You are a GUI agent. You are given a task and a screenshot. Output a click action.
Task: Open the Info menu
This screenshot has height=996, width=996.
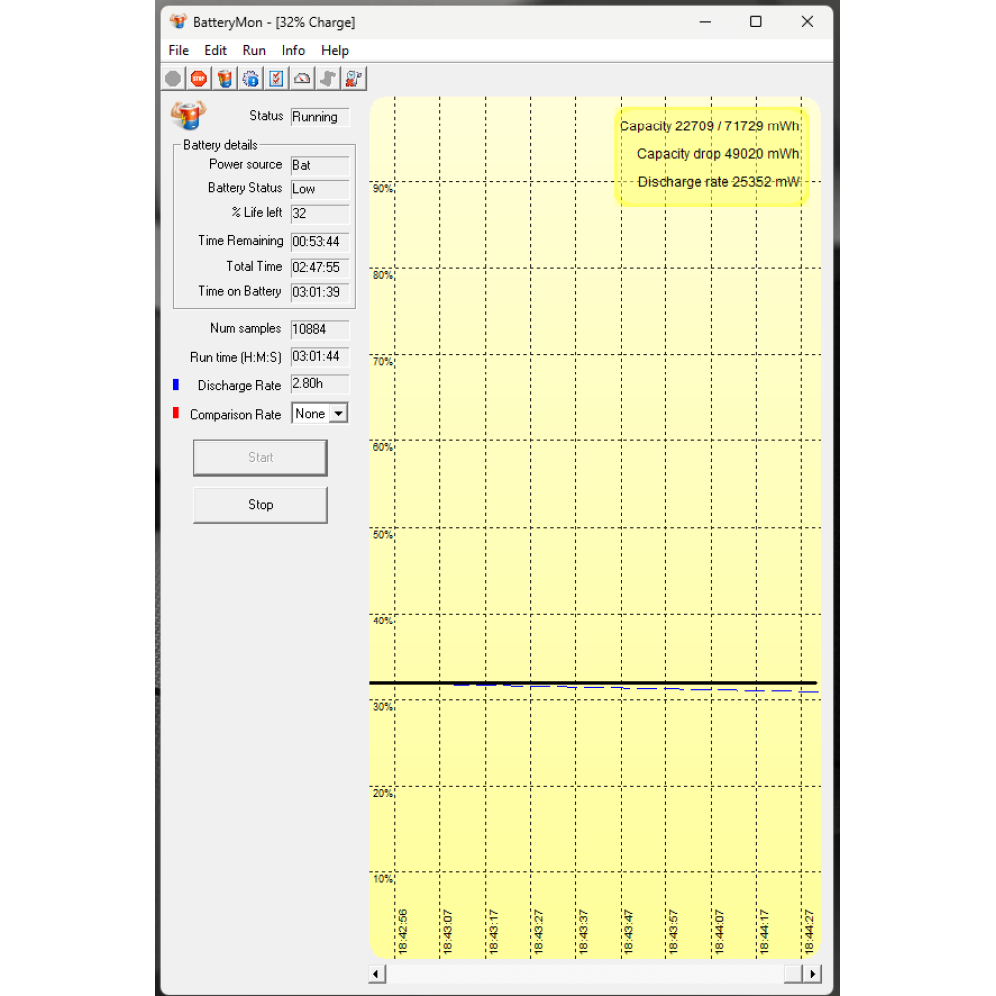click(293, 50)
